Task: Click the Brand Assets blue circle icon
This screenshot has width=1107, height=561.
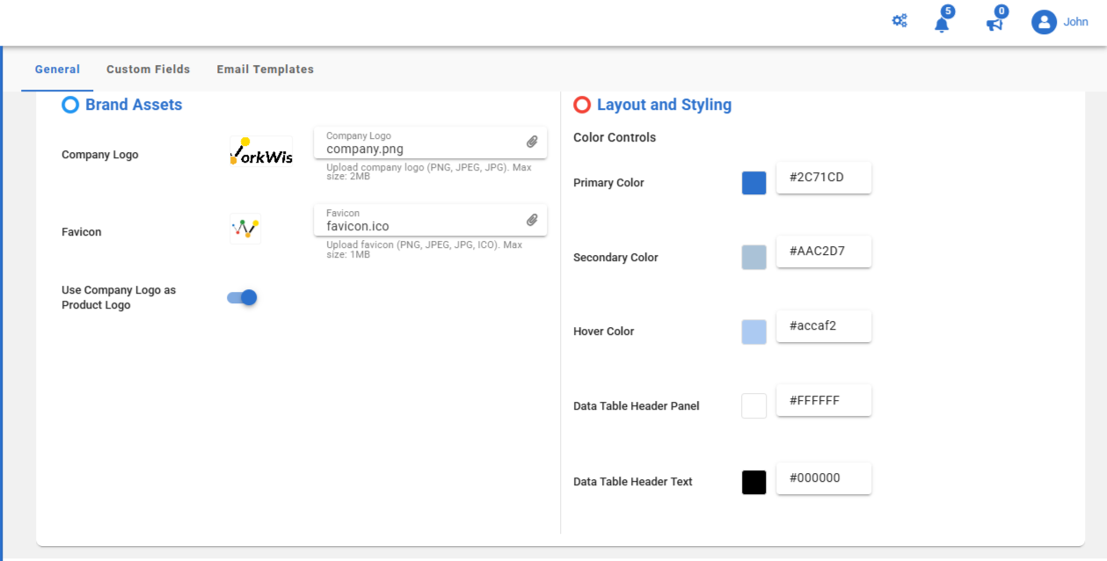Action: click(70, 106)
